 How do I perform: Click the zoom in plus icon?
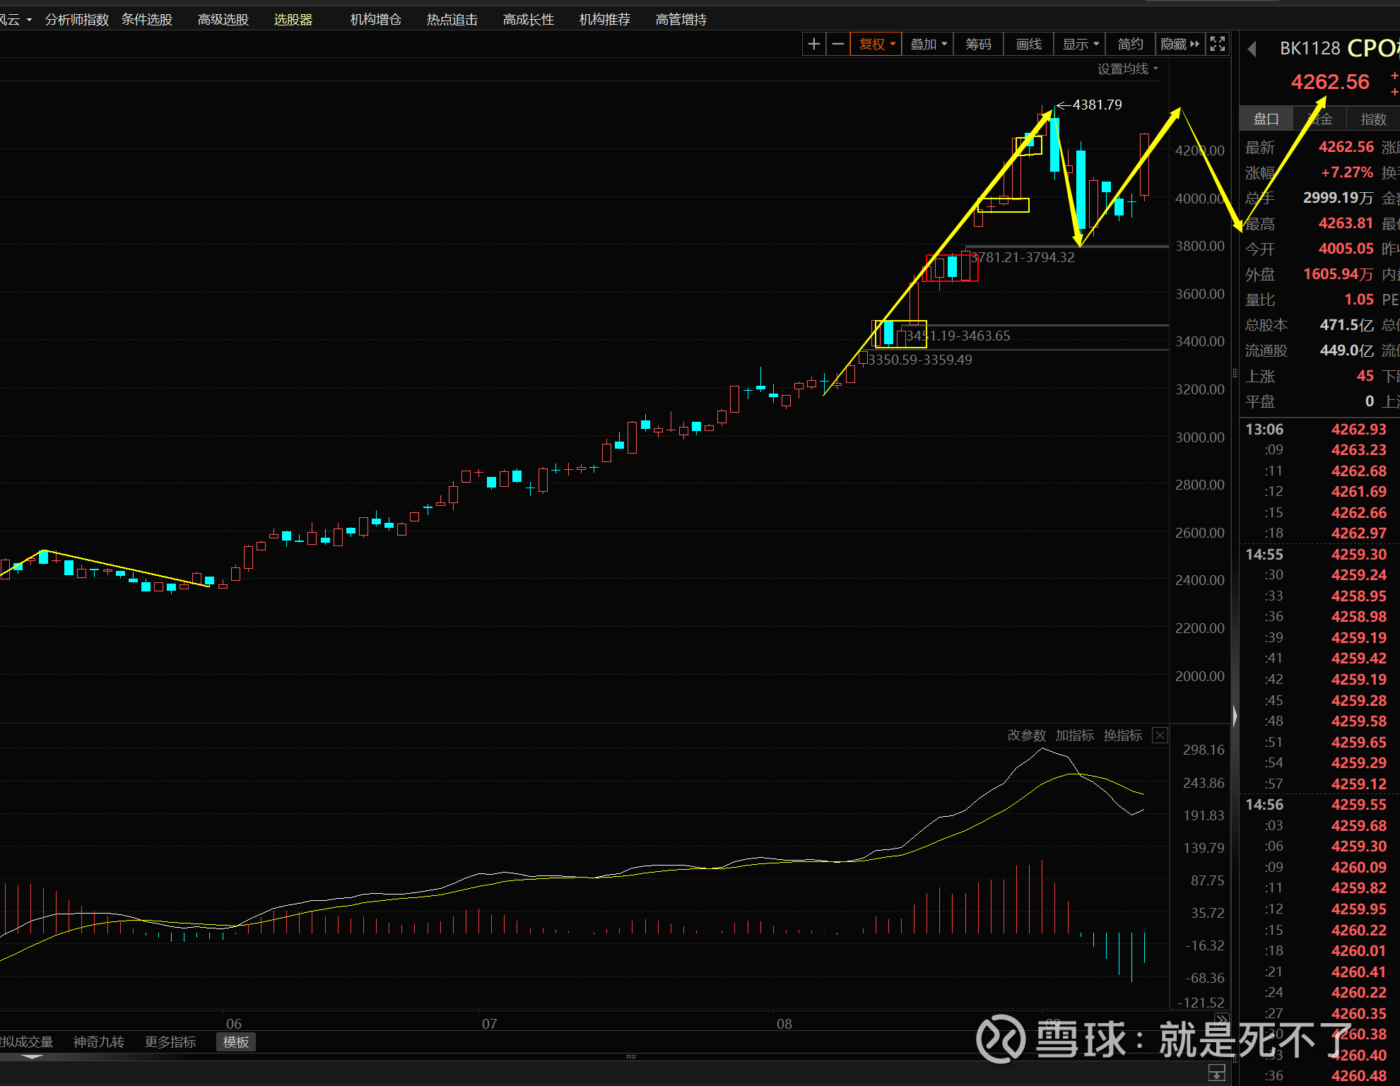coord(814,45)
